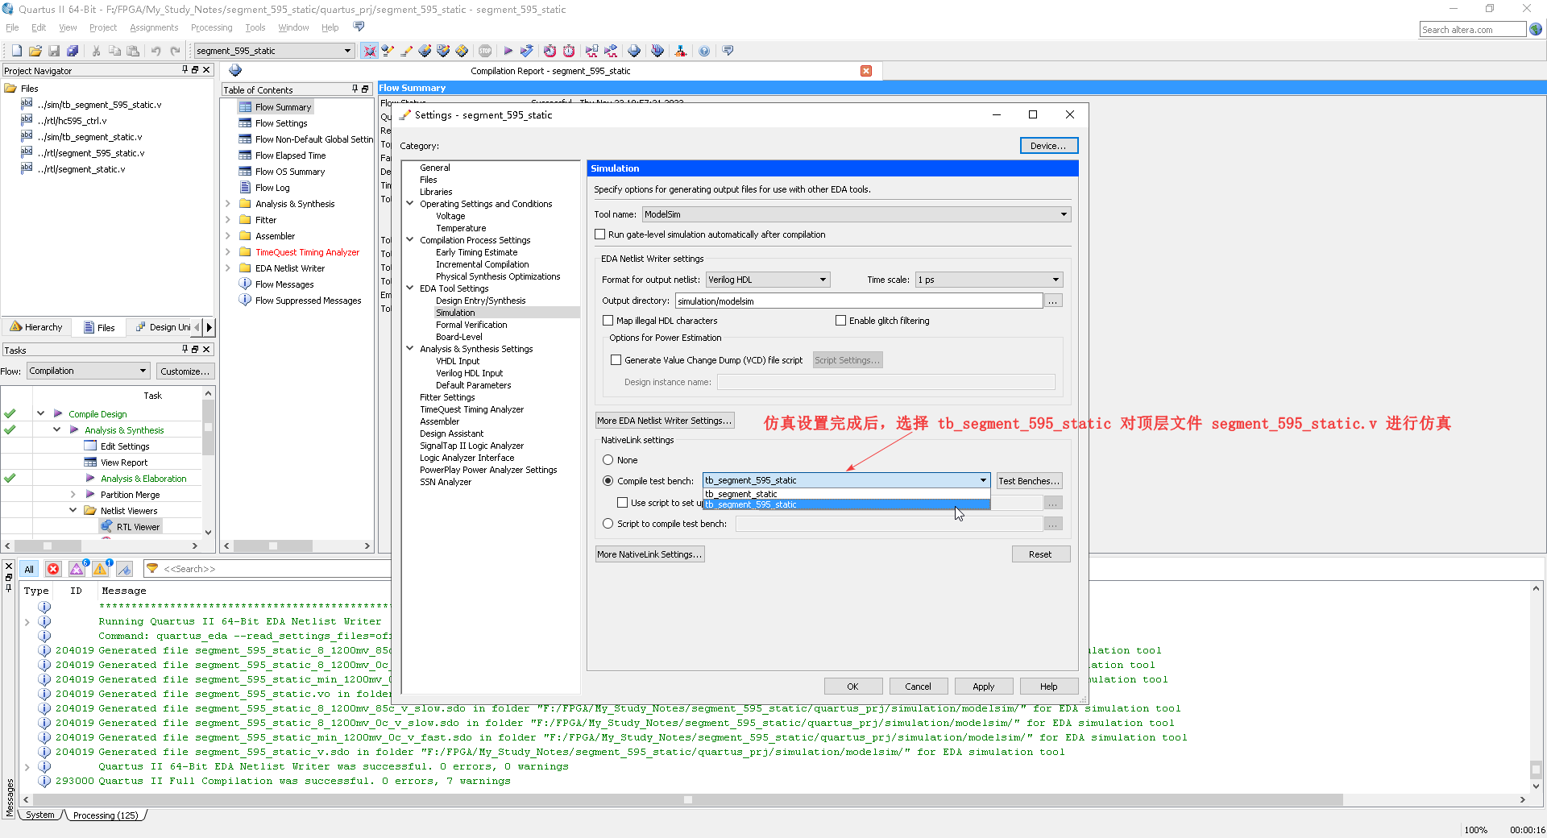Collapse Operating Settings and Conditions category
The width and height of the screenshot is (1547, 838).
[x=410, y=203]
